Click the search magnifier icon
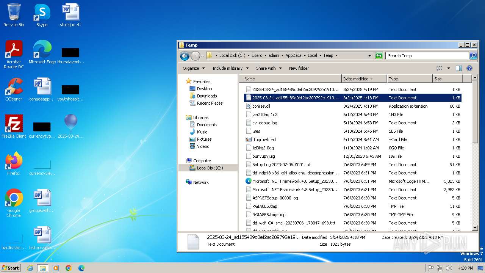485x273 pixels. [473, 56]
